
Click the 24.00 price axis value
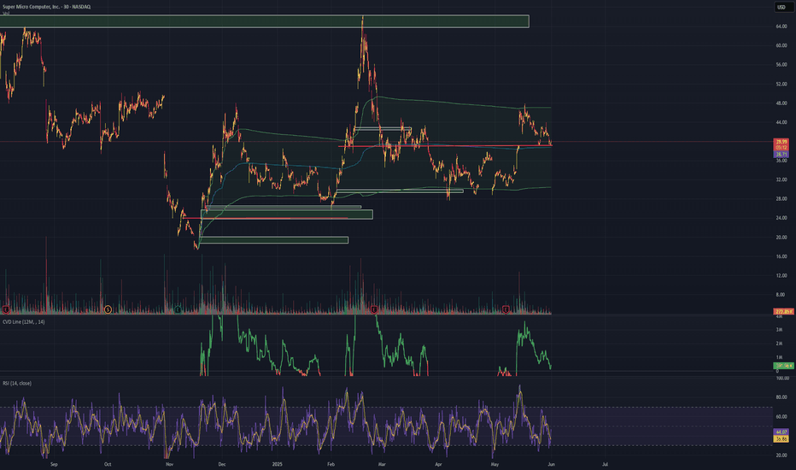point(781,218)
